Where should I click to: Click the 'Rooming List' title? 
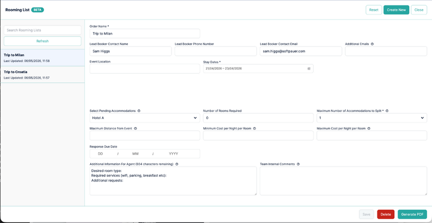coord(17,10)
